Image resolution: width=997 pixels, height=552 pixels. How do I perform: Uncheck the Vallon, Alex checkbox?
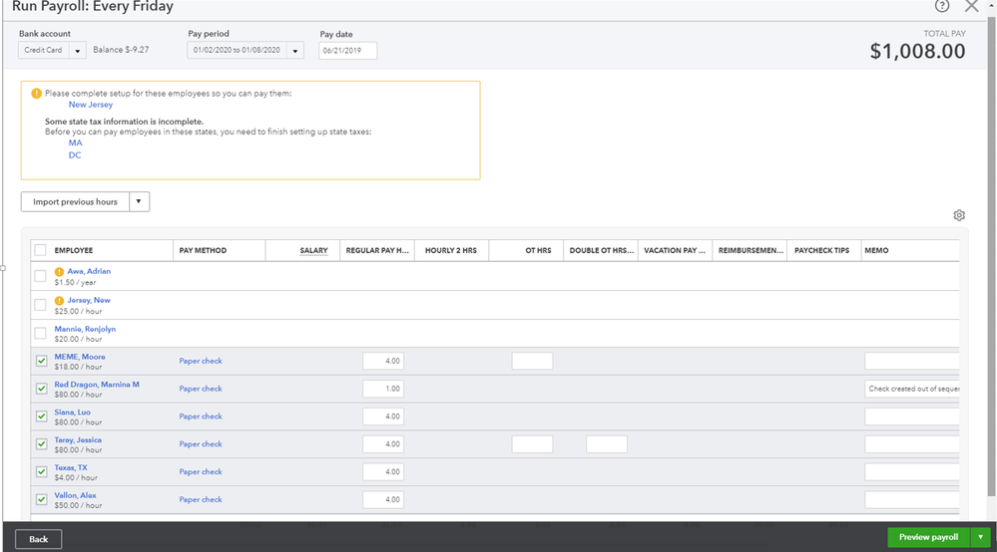coord(41,500)
